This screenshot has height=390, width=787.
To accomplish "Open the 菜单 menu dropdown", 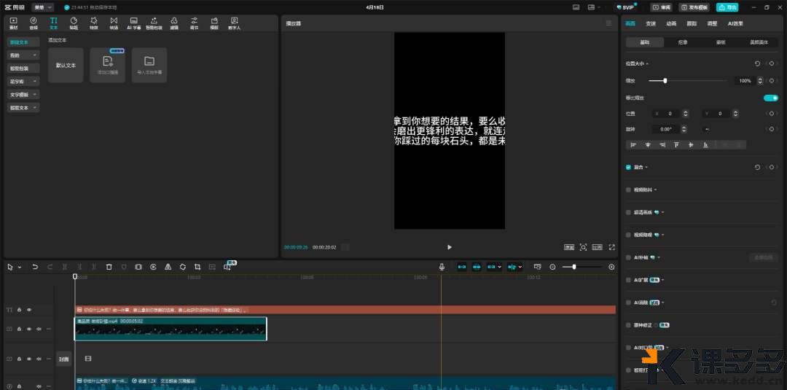I will [x=43, y=7].
